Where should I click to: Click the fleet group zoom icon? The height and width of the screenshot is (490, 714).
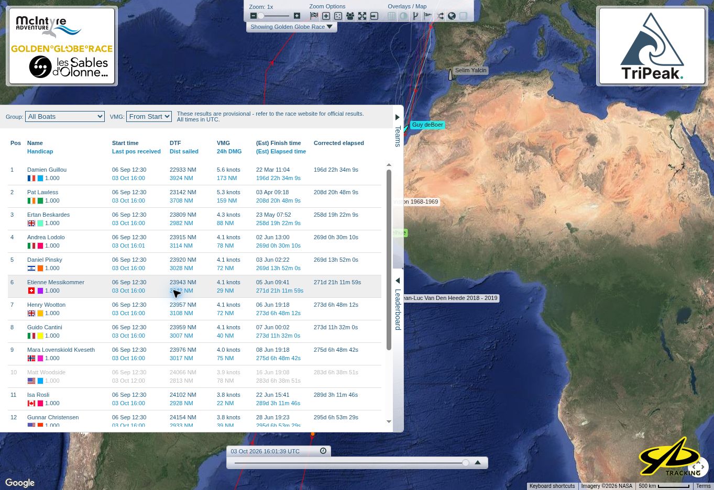(x=350, y=16)
